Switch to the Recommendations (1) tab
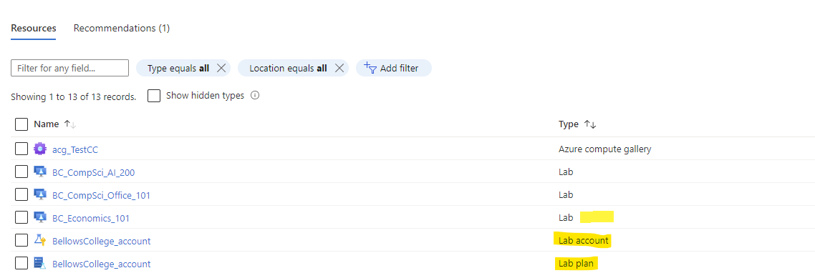815x273 pixels. click(122, 28)
